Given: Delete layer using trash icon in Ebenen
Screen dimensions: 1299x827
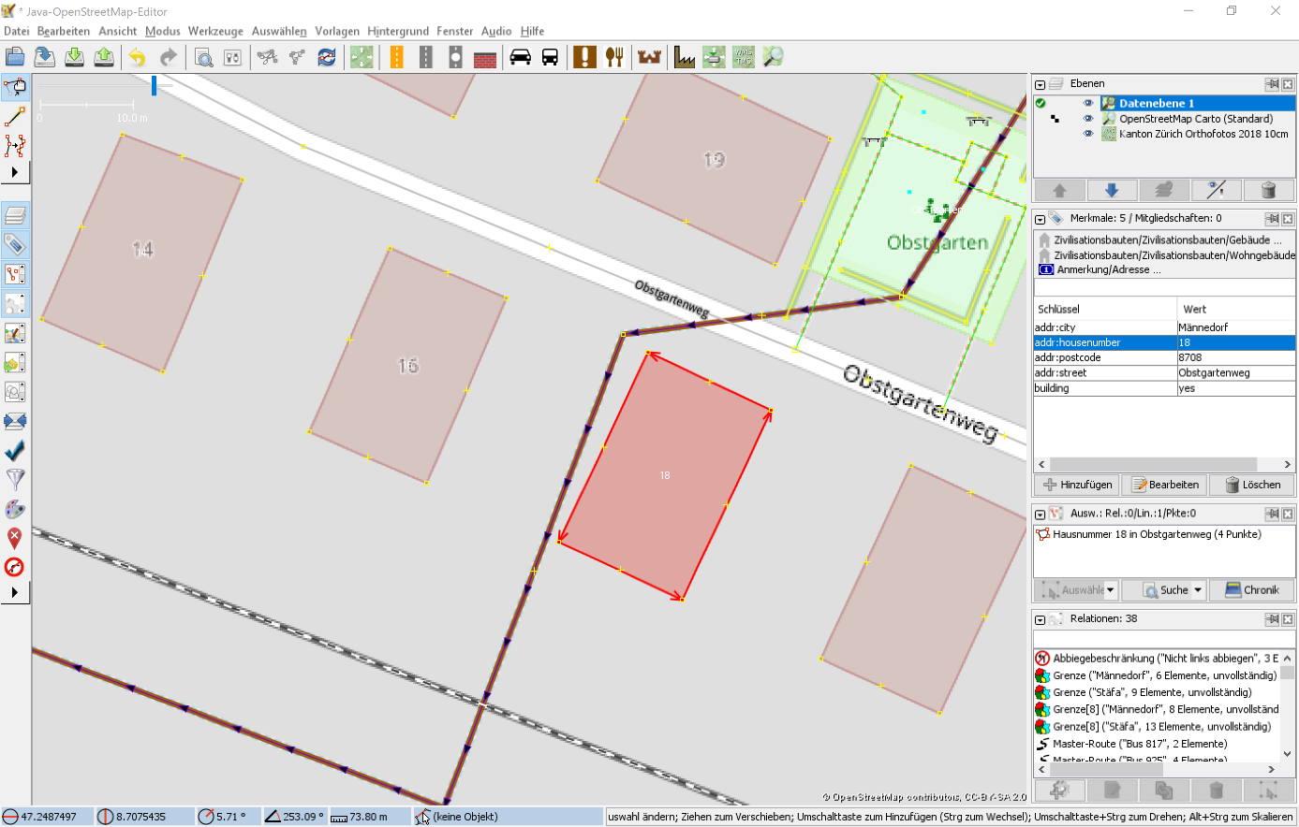Looking at the screenshot, I should point(1268,190).
